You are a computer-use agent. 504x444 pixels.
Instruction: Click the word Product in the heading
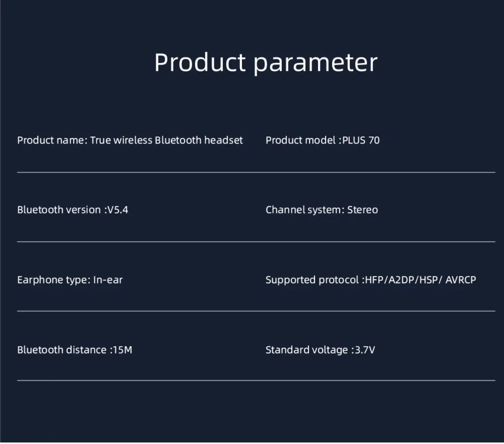click(x=200, y=63)
